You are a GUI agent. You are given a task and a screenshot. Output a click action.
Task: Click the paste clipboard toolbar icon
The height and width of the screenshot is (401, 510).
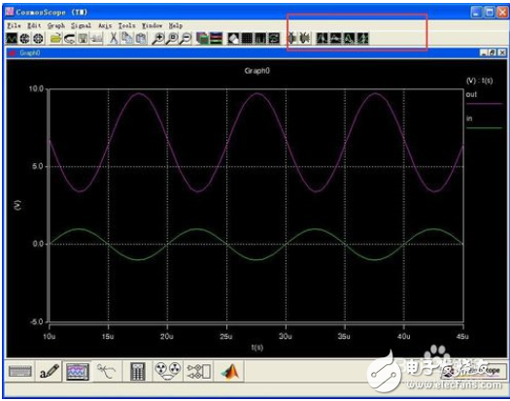141,39
